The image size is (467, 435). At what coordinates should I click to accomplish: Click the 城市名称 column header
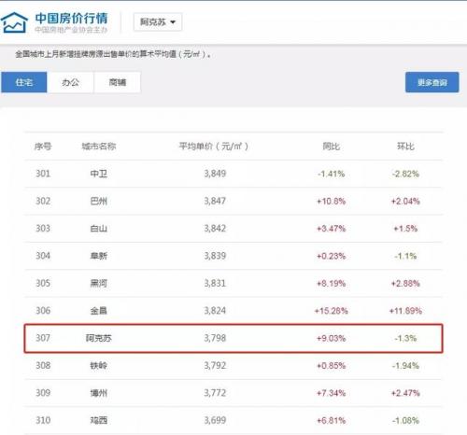pos(99,147)
